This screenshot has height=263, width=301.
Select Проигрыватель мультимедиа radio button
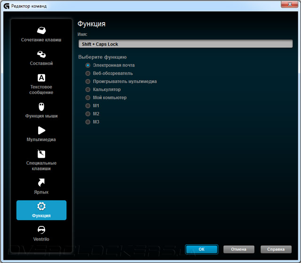pyautogui.click(x=88, y=81)
